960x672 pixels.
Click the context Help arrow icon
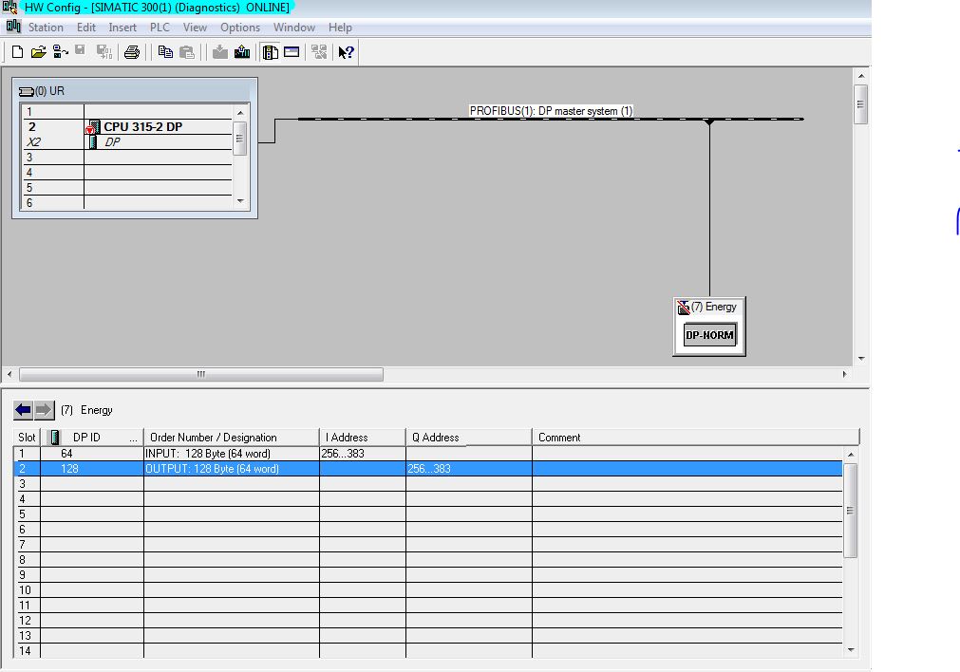pyautogui.click(x=346, y=52)
